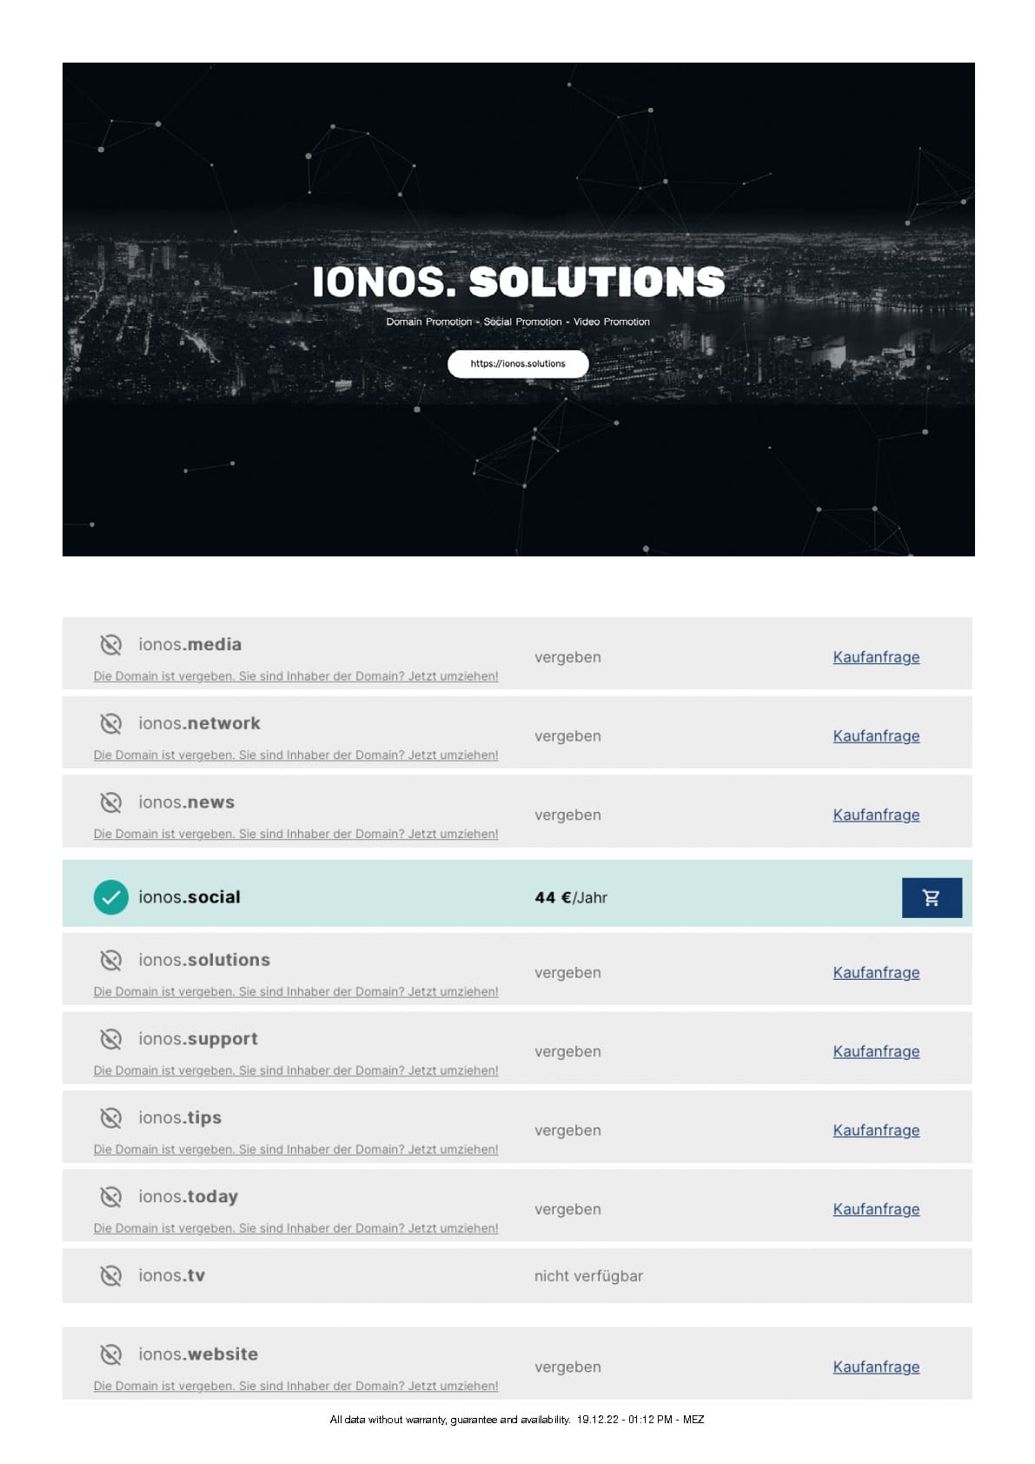Click the unavailable icon next to ionos.solutions

pyautogui.click(x=110, y=960)
